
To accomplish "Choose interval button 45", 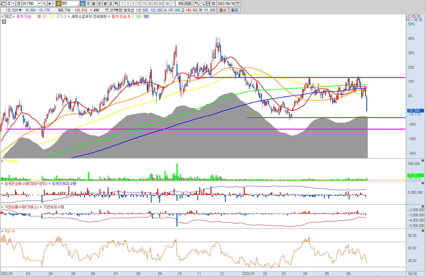I will (x=155, y=4).
